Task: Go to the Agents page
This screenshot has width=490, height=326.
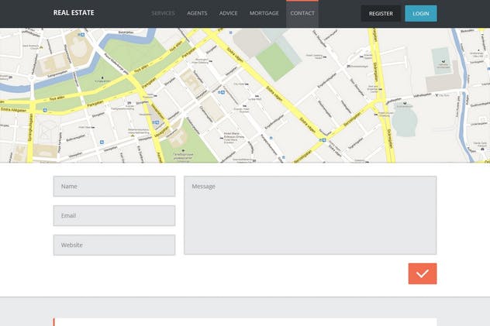Action: point(197,13)
